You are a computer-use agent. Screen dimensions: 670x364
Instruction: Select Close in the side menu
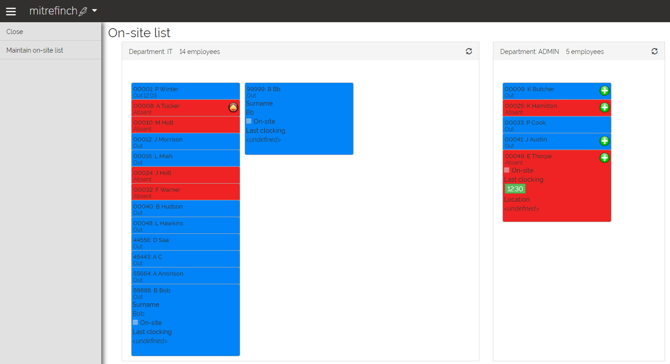coord(50,32)
